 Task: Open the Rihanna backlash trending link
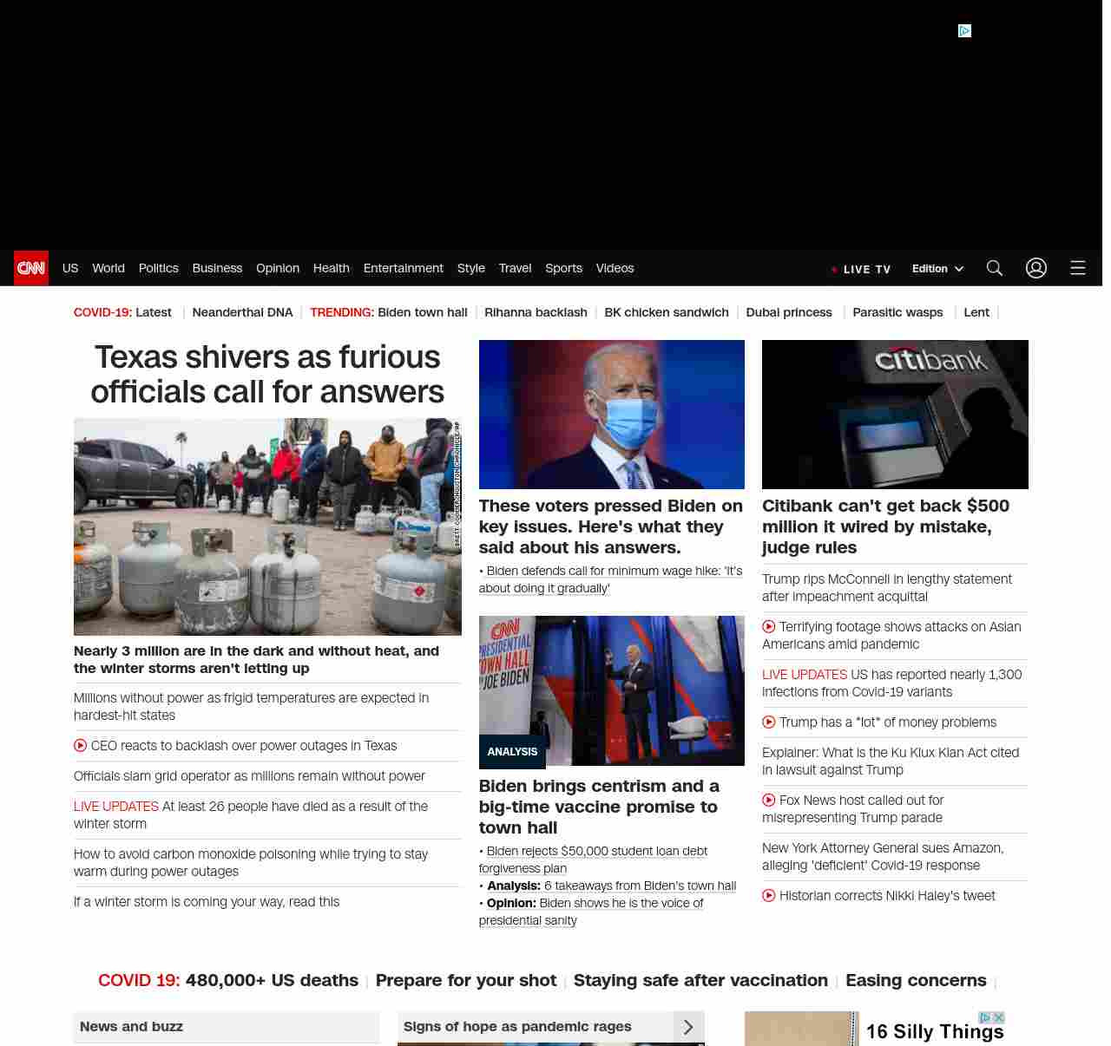coord(536,312)
